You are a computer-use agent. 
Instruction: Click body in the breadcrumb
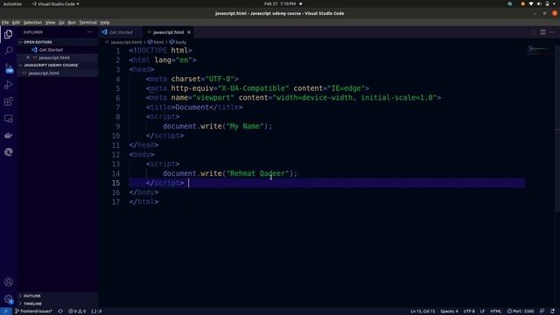[181, 42]
